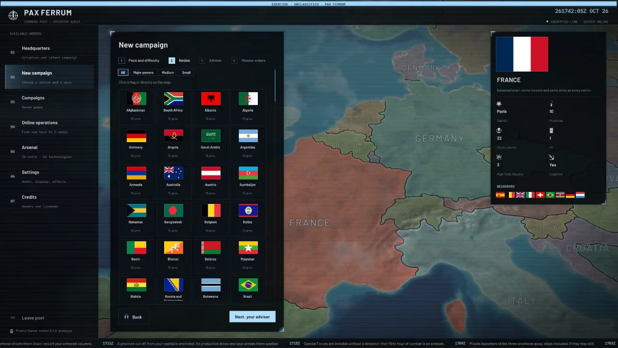Pick the Brazil flag
Viewport: 618px width, 348px height.
pos(248,285)
